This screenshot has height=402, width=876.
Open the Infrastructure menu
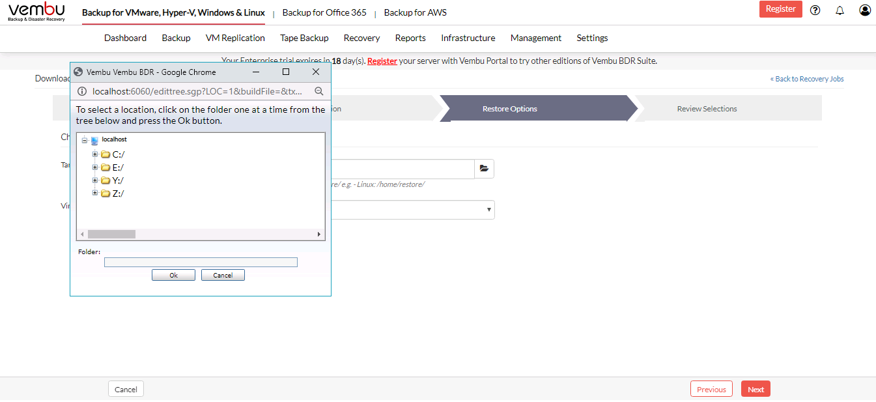tap(468, 38)
